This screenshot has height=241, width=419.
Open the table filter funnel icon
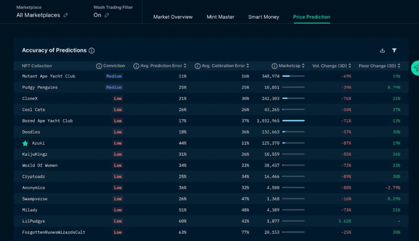click(394, 50)
